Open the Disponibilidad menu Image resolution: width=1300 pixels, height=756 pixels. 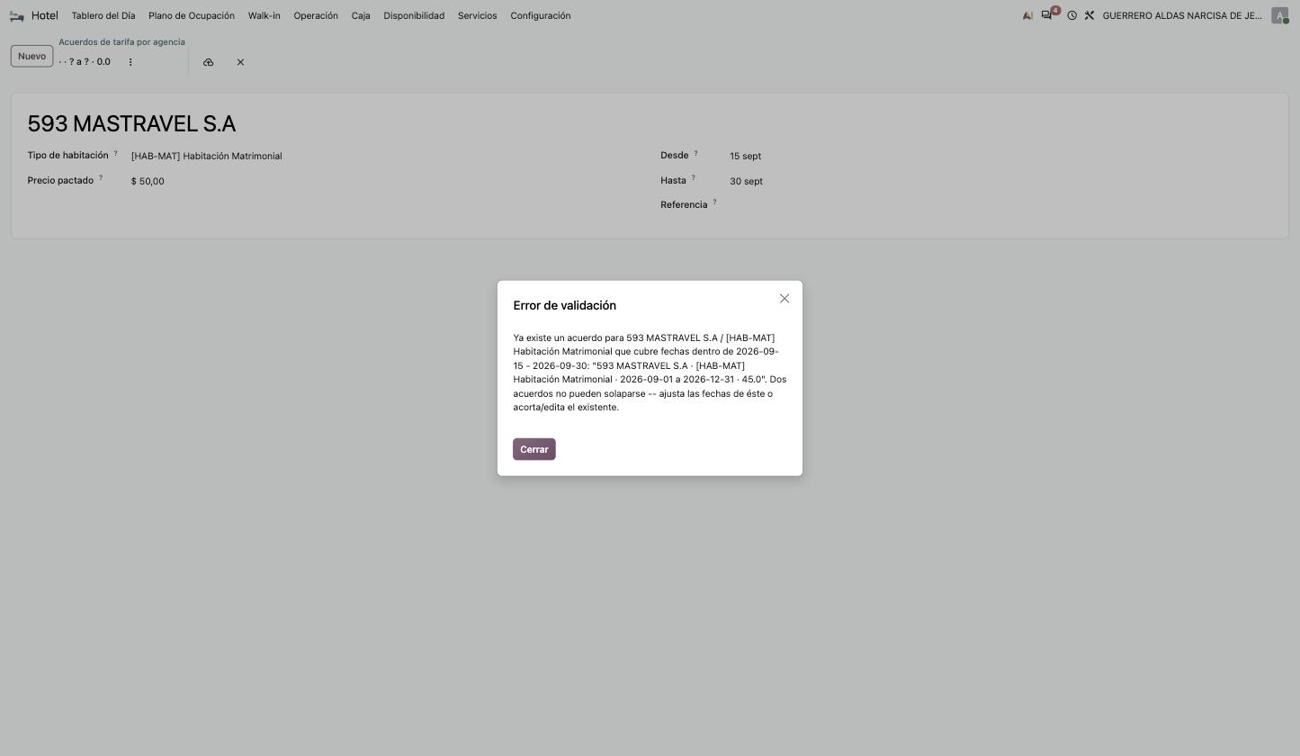tap(414, 15)
